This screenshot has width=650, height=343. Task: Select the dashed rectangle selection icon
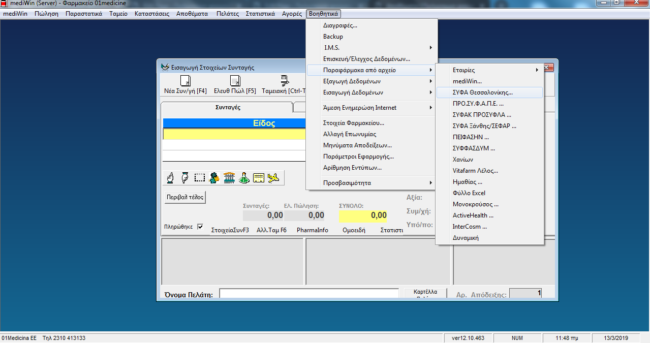200,178
